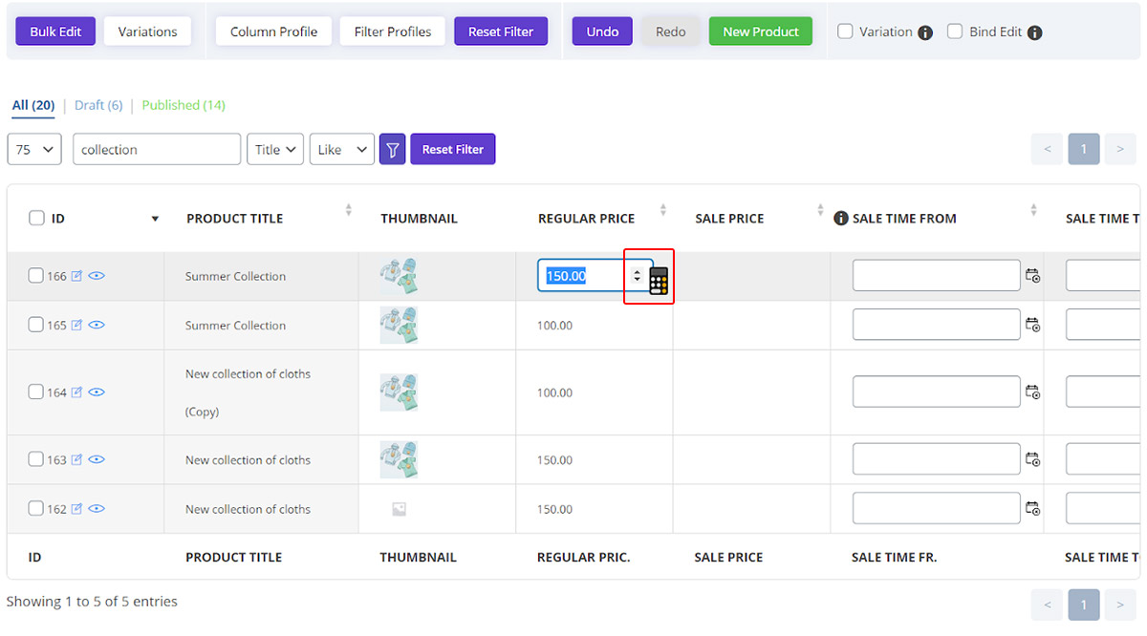Click product thumbnail for row 166
Viewport: 1147px width, 636px height.
[399, 276]
